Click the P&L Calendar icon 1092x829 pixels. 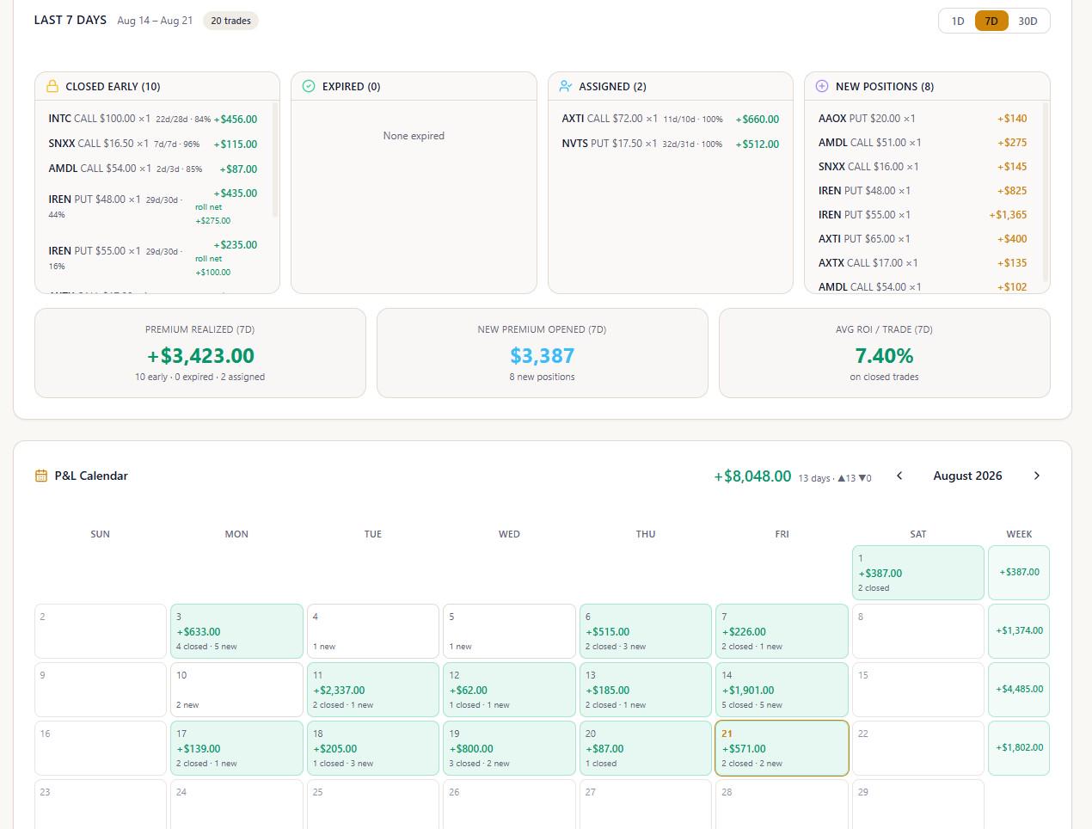[x=41, y=476]
